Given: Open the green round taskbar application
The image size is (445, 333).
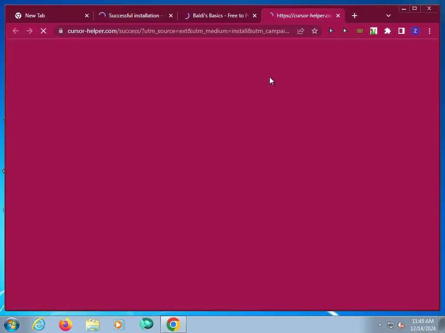Looking at the screenshot, I should point(146,324).
